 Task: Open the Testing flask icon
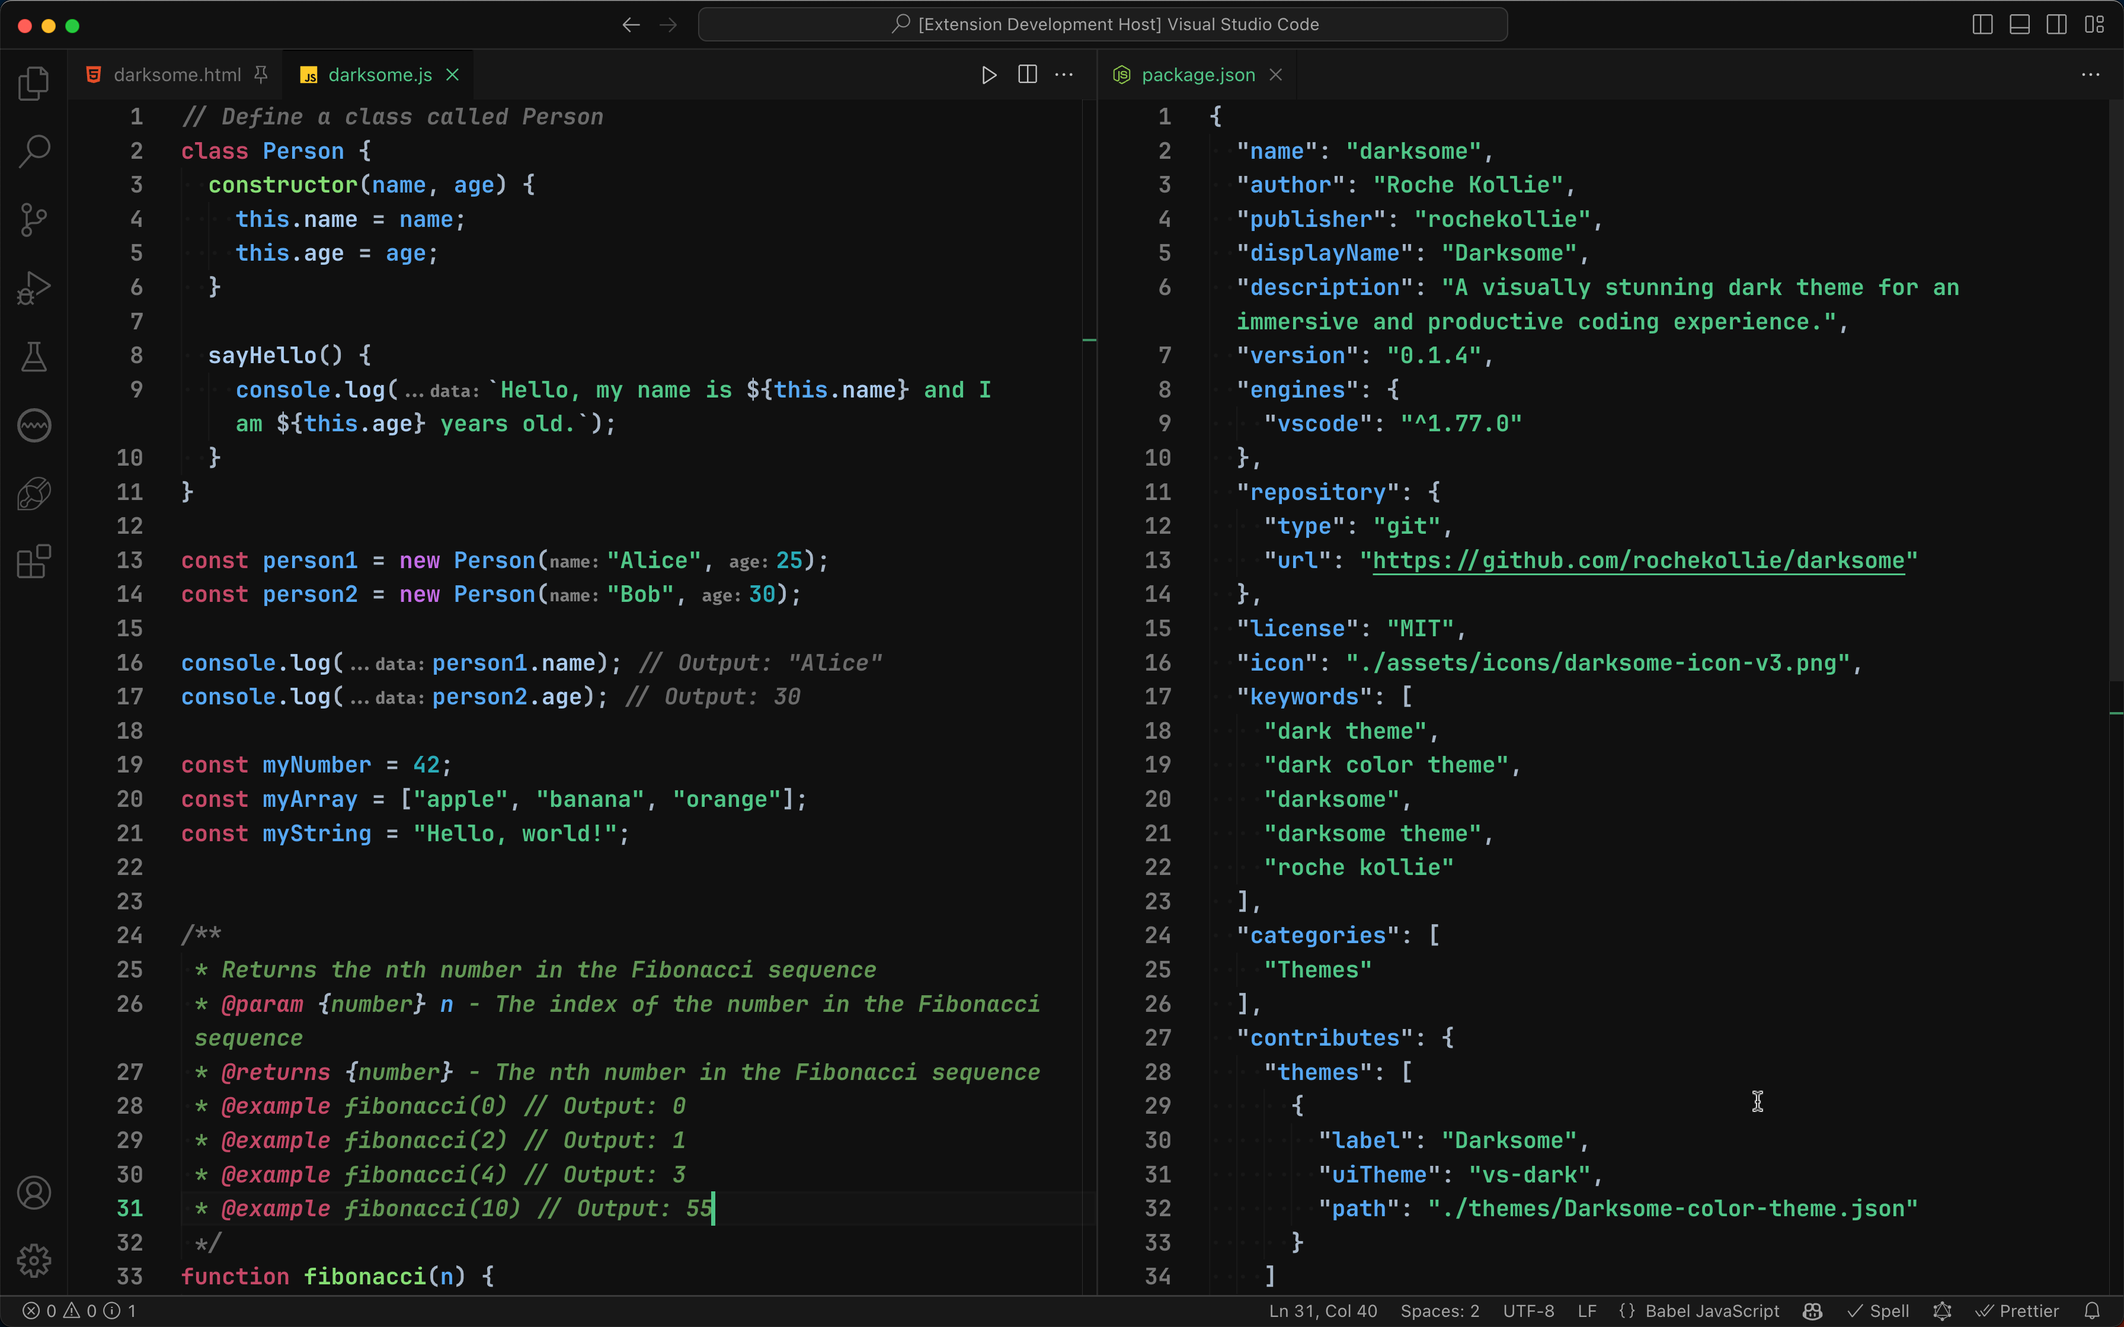[x=33, y=356]
